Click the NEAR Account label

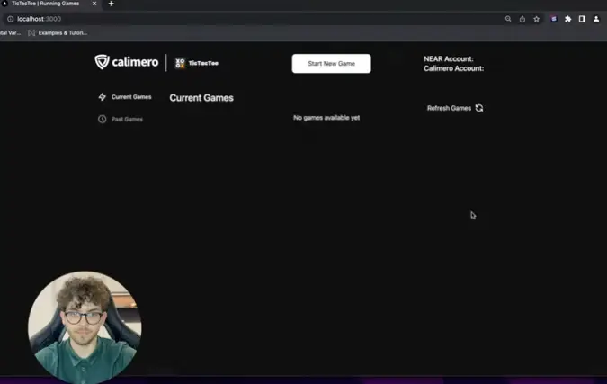[449, 58]
